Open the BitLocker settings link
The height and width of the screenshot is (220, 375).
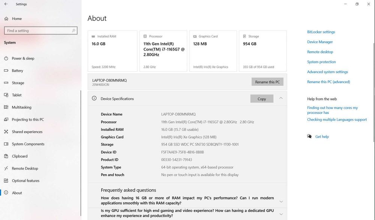pyautogui.click(x=321, y=32)
